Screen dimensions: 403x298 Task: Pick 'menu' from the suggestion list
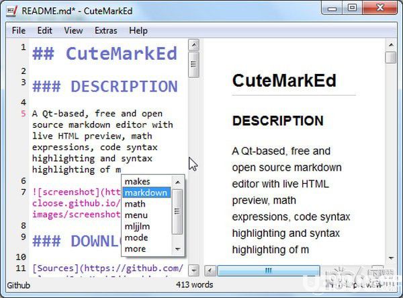tap(146, 215)
